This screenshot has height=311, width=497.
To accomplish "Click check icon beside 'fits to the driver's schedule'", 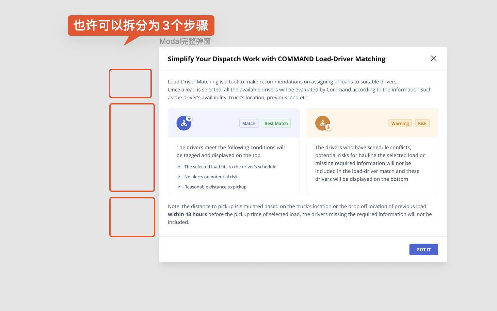I will pyautogui.click(x=179, y=167).
